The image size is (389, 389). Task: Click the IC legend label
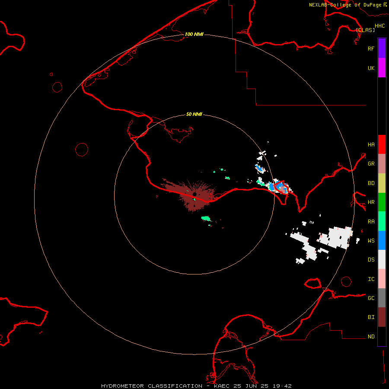coord(371,279)
